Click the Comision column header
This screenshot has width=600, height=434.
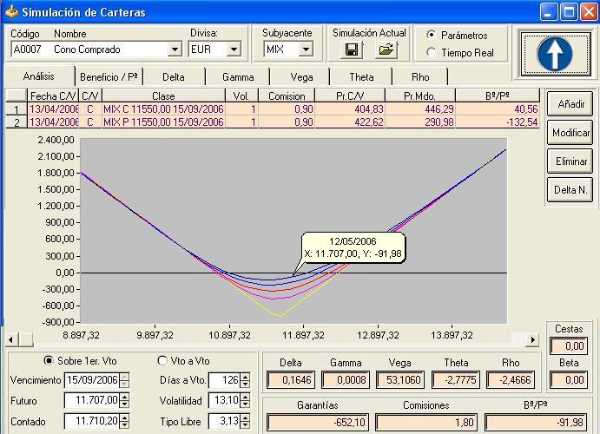coord(287,95)
